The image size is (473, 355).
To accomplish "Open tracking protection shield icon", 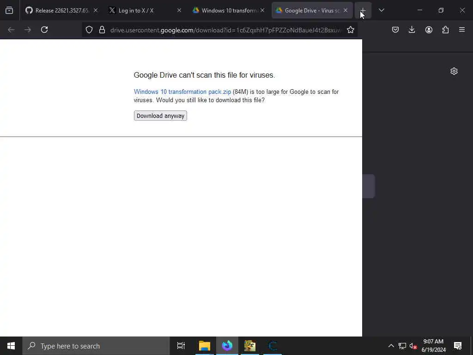I will 89,30.
